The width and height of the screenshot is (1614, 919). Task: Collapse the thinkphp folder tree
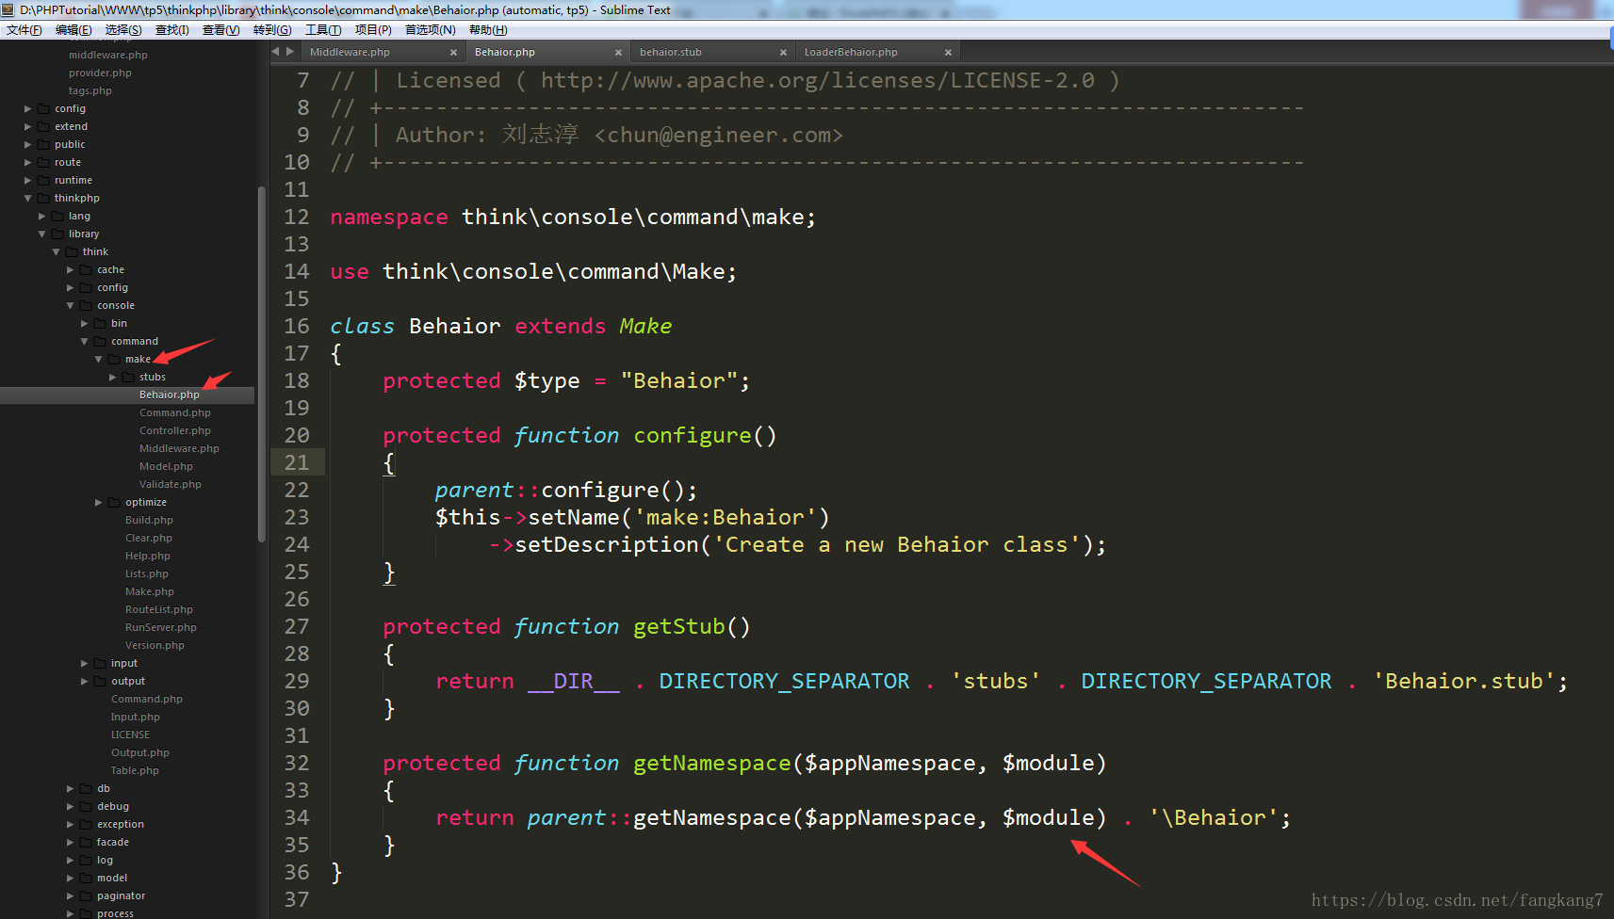pos(28,198)
